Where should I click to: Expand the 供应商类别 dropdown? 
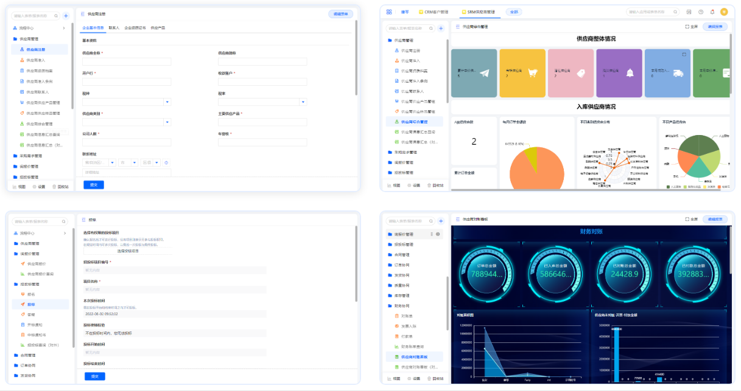coord(167,122)
